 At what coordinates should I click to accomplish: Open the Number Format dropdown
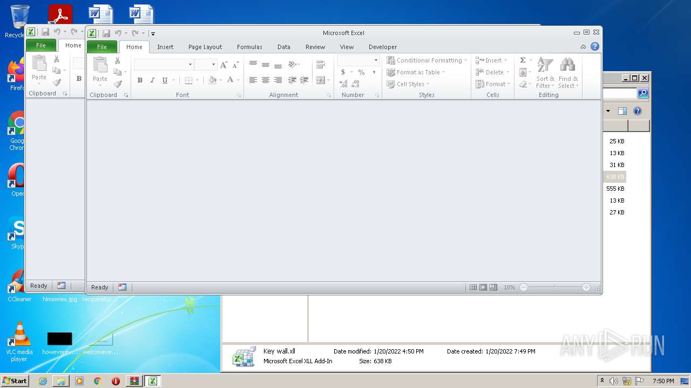click(376, 60)
